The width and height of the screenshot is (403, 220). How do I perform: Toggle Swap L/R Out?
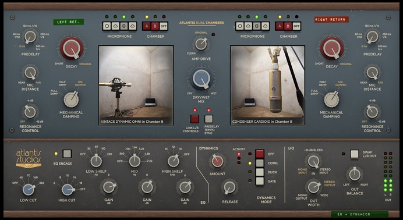[355, 154]
